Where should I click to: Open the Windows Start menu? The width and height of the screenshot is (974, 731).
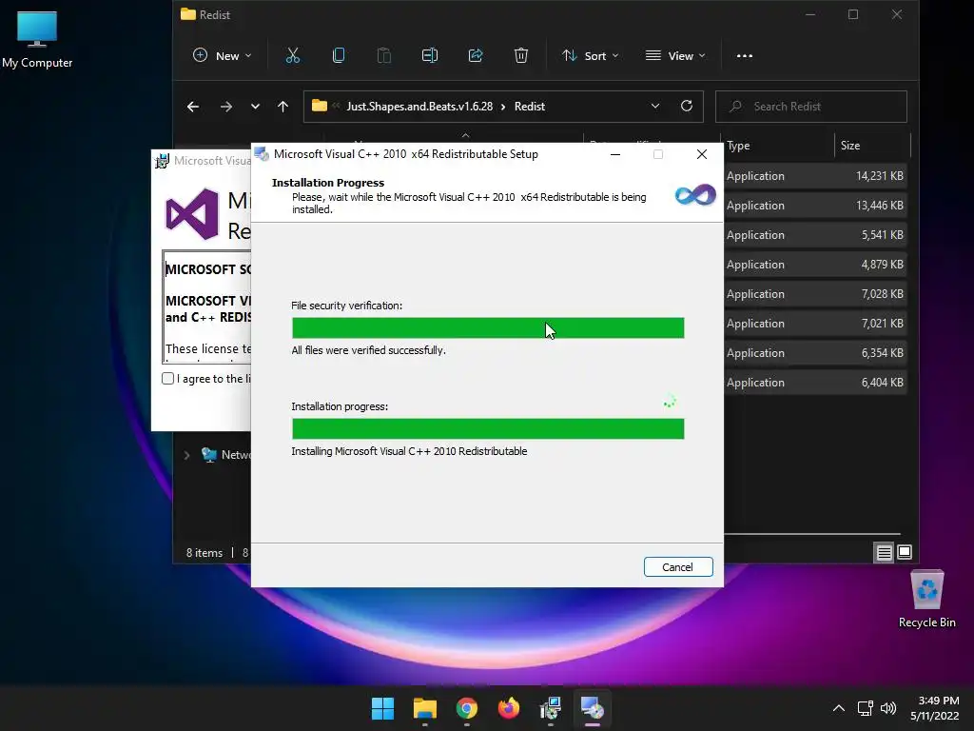click(382, 708)
